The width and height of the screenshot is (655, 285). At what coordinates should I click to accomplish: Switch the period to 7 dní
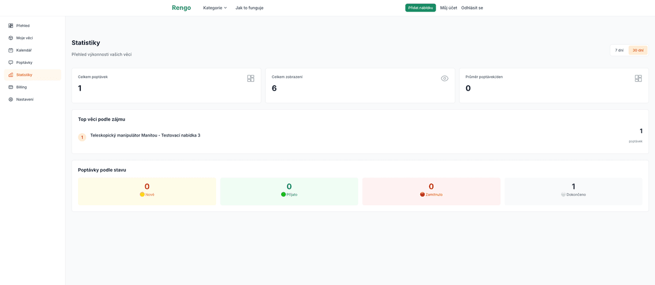pyautogui.click(x=619, y=50)
